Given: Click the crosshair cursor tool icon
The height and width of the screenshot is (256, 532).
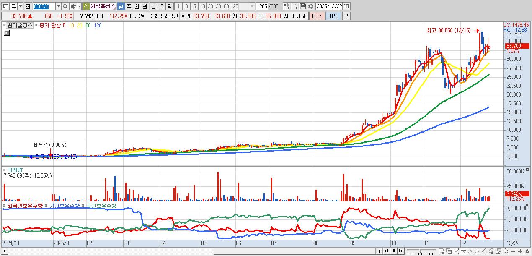Looking at the screenshot, I should tap(463, 251).
